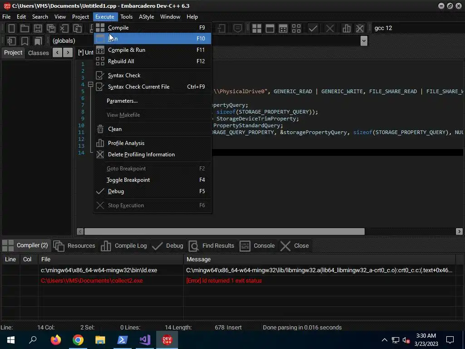Collapse code fold marker at line 4
This screenshot has width=465, height=349.
pos(91,85)
